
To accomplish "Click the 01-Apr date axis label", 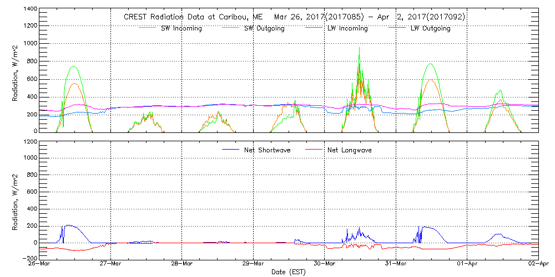I will coord(467,264).
